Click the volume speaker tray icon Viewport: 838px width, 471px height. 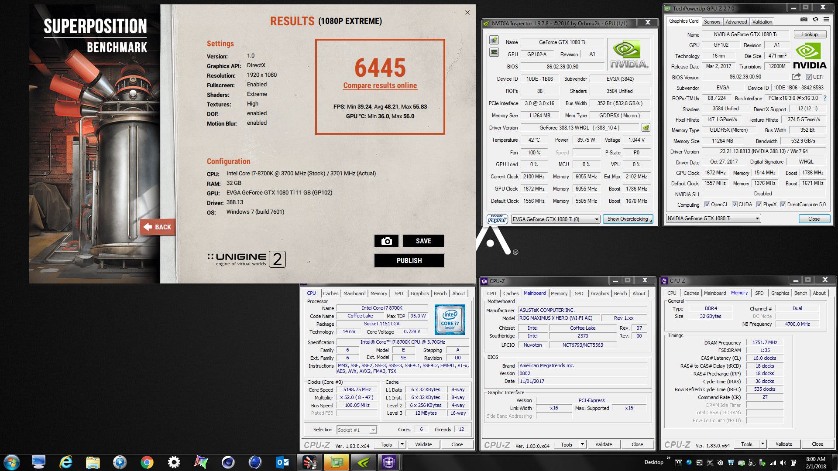tap(783, 463)
